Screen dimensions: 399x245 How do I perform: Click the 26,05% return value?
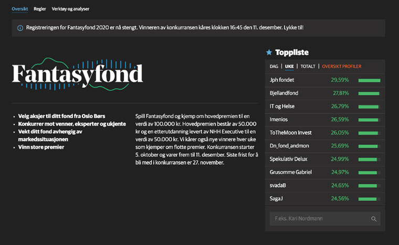(x=340, y=133)
